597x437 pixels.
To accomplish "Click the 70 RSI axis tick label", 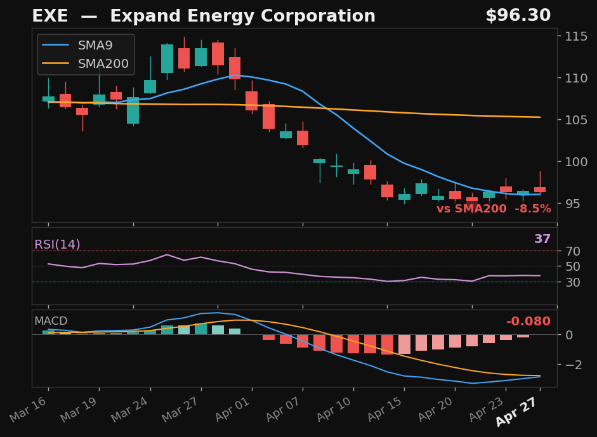I will pos(573,251).
